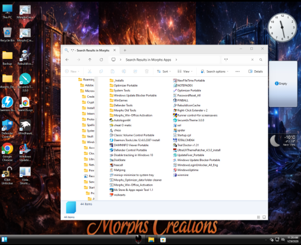Close the Search Results tab
301x245 pixels.
(x=114, y=50)
